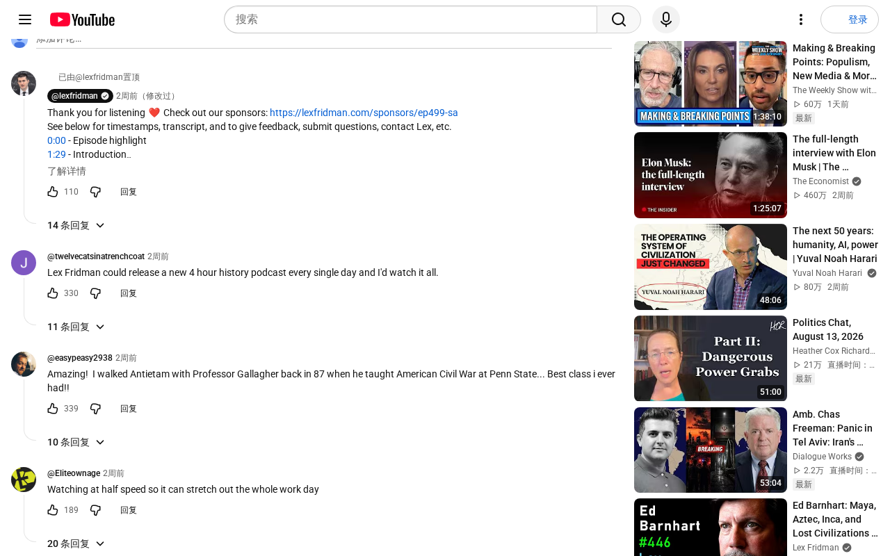This screenshot has height=556, width=890.
Task: Open title 'Making & Breaking Points: Populism'
Action: [x=834, y=62]
